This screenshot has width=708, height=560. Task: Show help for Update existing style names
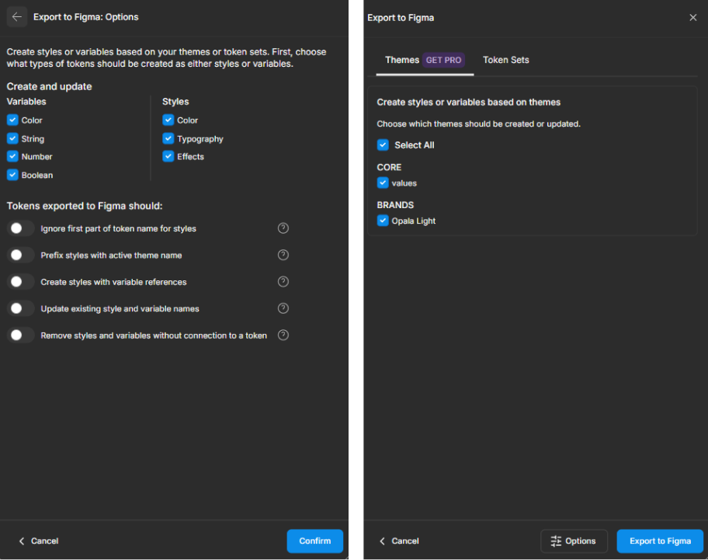coord(283,308)
